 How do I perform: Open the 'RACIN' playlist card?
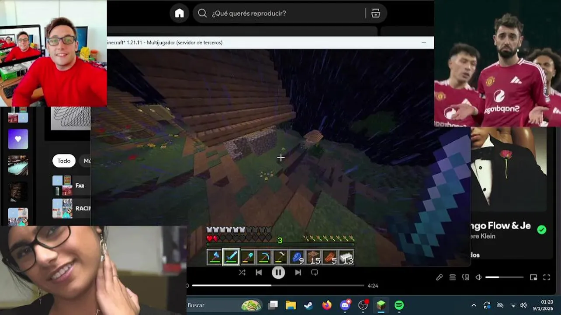coord(71,208)
